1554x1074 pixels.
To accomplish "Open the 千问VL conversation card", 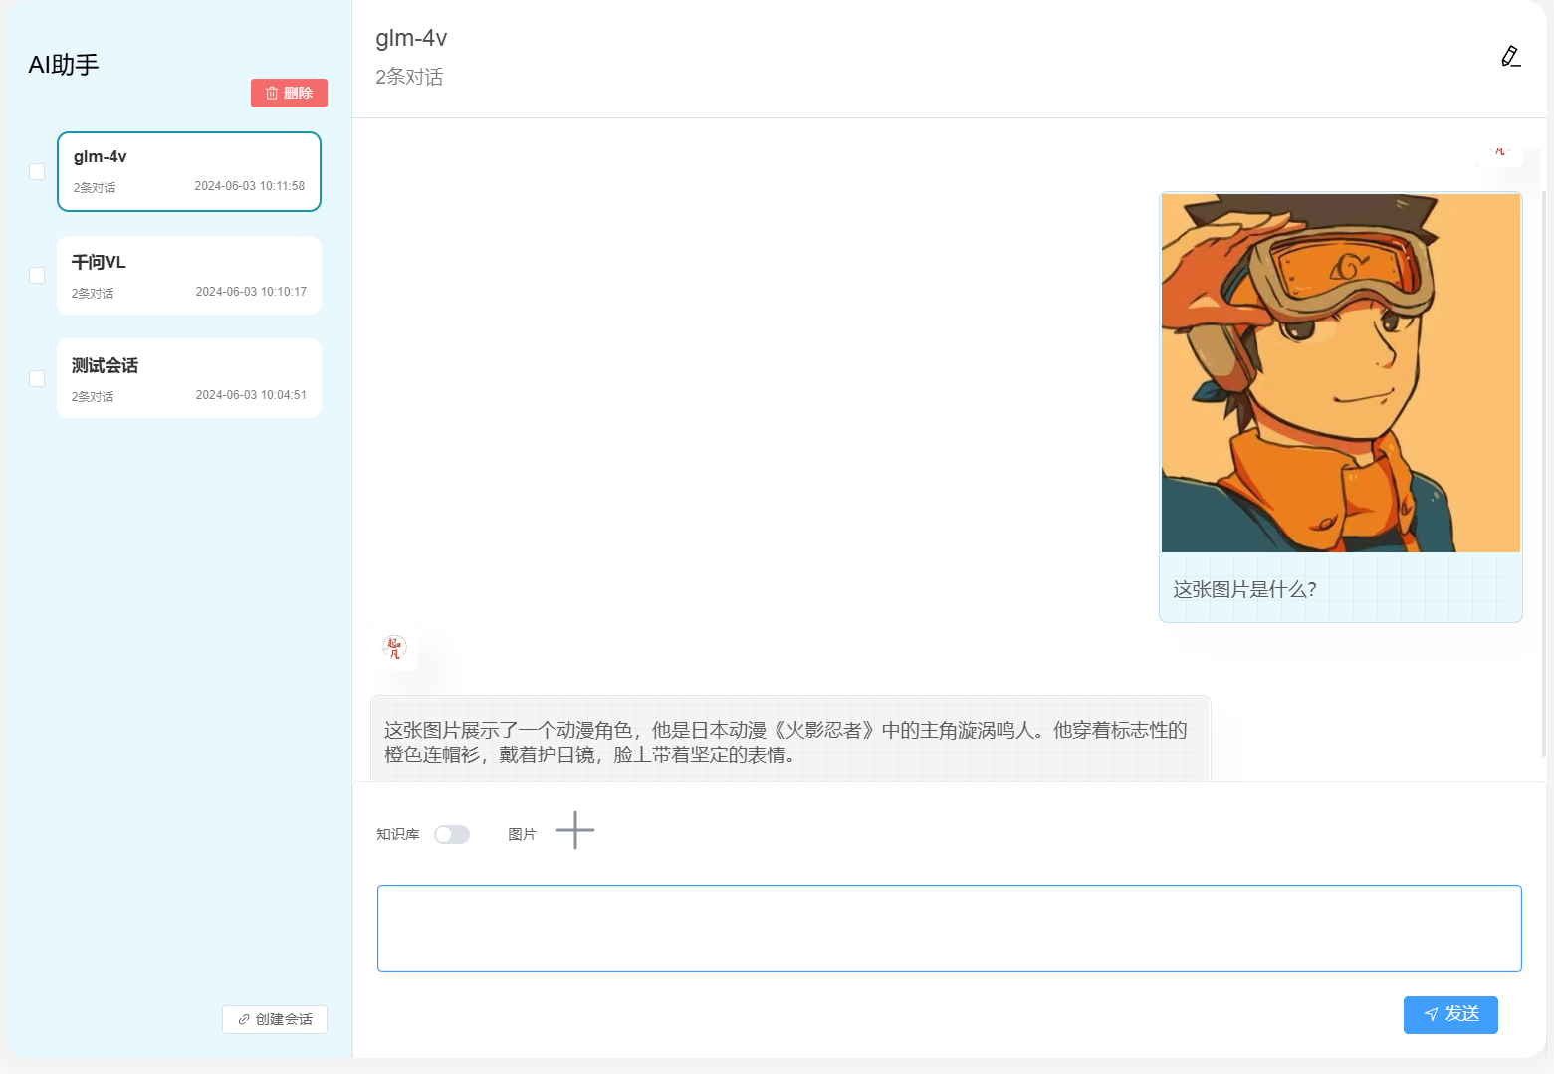I will pyautogui.click(x=189, y=275).
